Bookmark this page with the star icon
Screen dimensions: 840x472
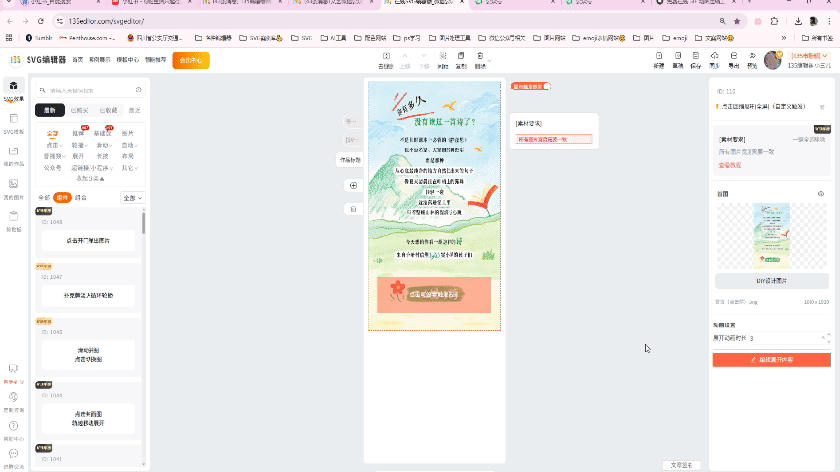point(737,21)
